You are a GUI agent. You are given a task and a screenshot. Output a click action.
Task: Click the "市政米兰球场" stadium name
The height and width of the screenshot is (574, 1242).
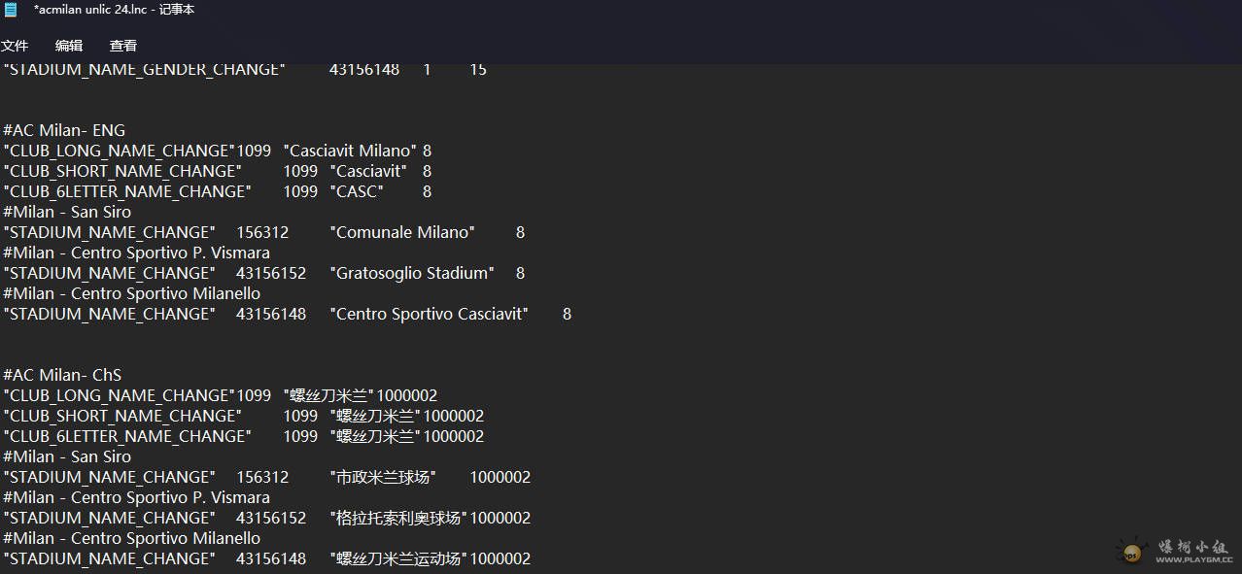383,477
